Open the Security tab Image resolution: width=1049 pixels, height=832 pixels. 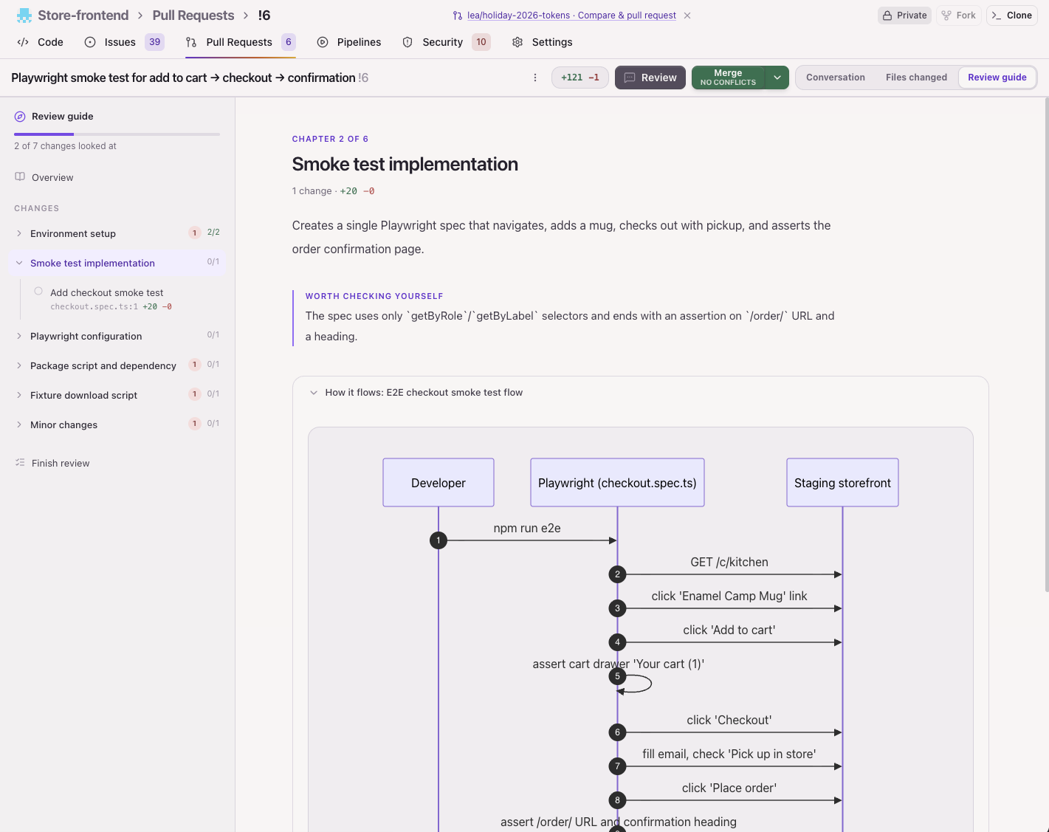click(446, 42)
